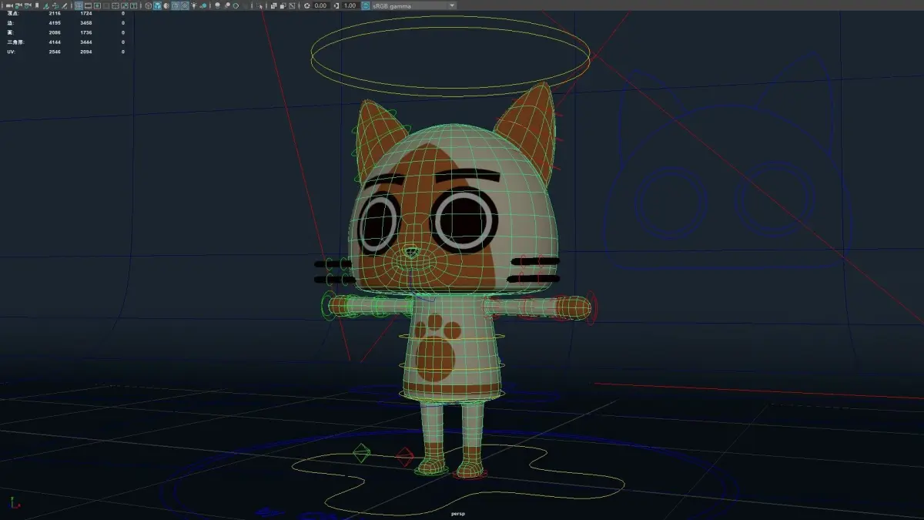
Task: Click the 1724 count
Action: click(87, 14)
